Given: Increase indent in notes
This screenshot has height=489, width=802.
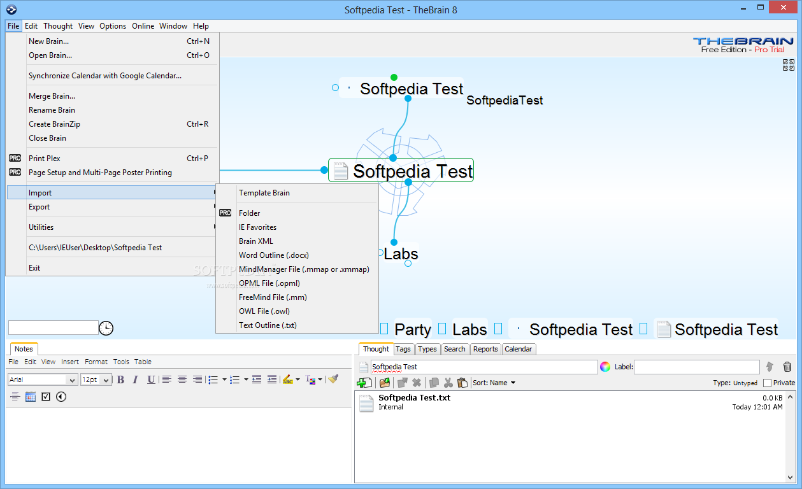Looking at the screenshot, I should point(272,379).
